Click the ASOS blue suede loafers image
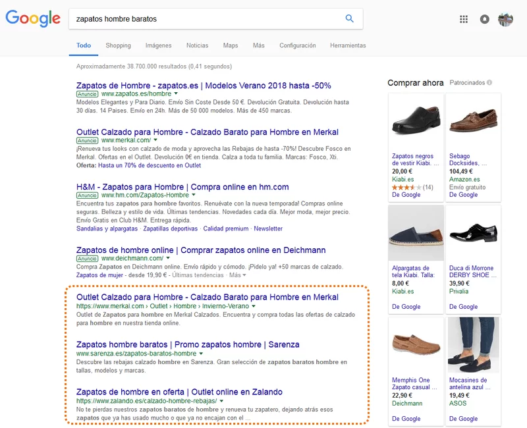Viewport: 527px width, 428px height. (x=473, y=345)
